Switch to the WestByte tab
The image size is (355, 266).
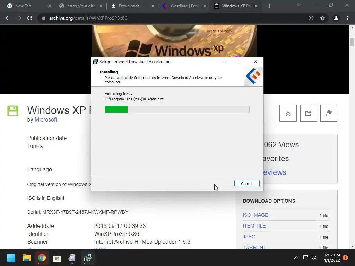184,6
